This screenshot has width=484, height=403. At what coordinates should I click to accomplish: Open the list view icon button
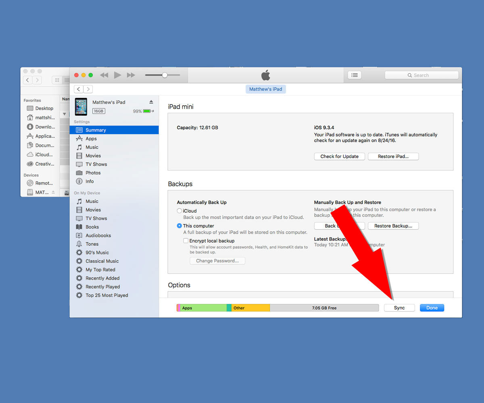(x=355, y=75)
